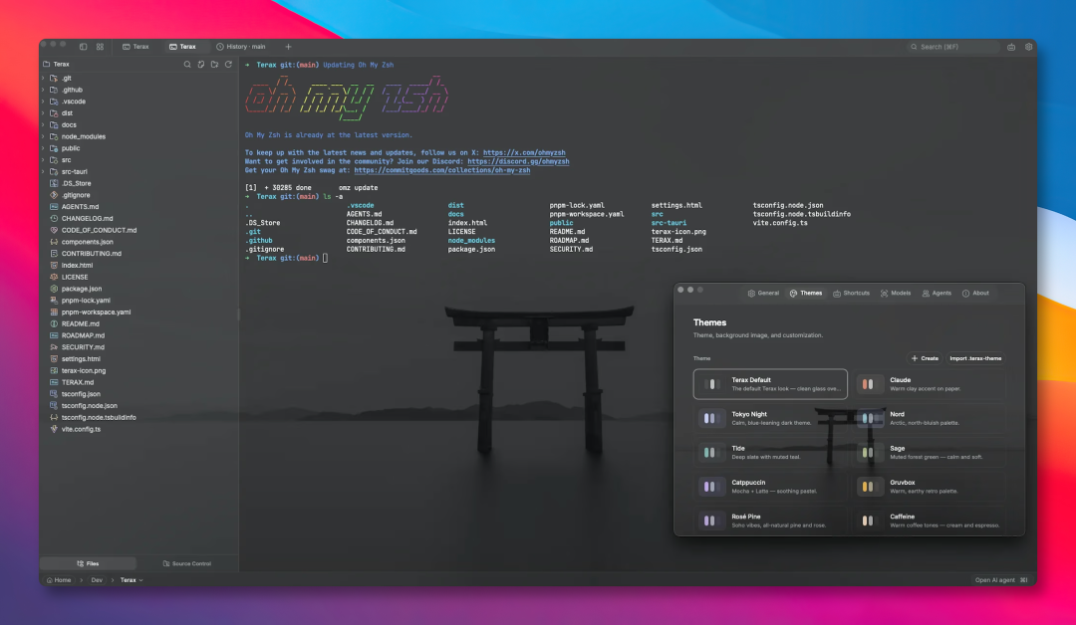This screenshot has height=625, width=1076.
Task: Open discord.gg/ohmyzsh link in terminal
Action: coord(518,162)
